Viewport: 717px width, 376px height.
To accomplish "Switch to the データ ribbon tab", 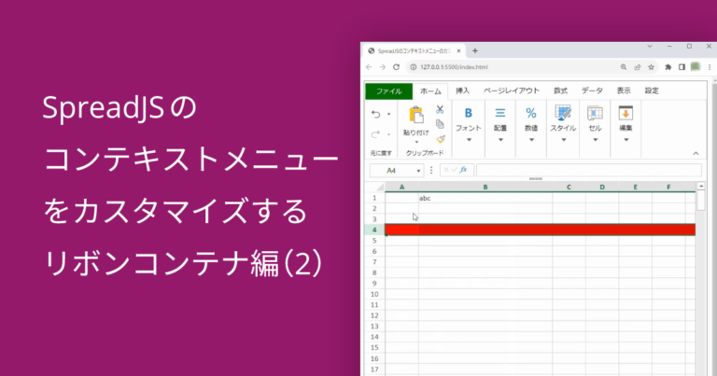I will click(592, 91).
